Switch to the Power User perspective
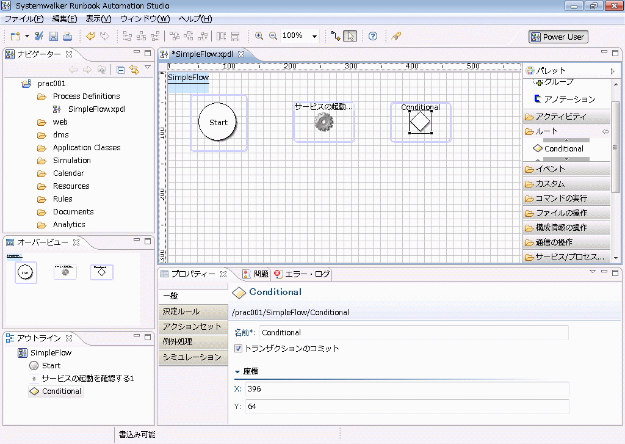 pyautogui.click(x=558, y=37)
